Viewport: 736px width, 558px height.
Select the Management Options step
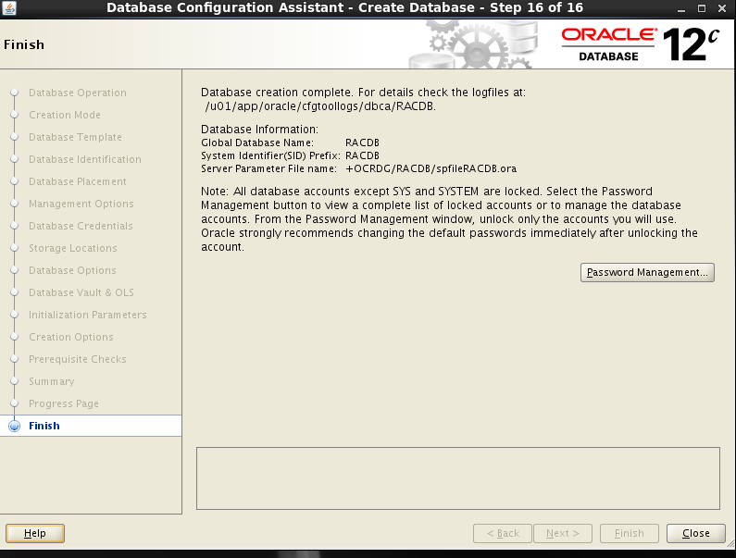pos(81,204)
